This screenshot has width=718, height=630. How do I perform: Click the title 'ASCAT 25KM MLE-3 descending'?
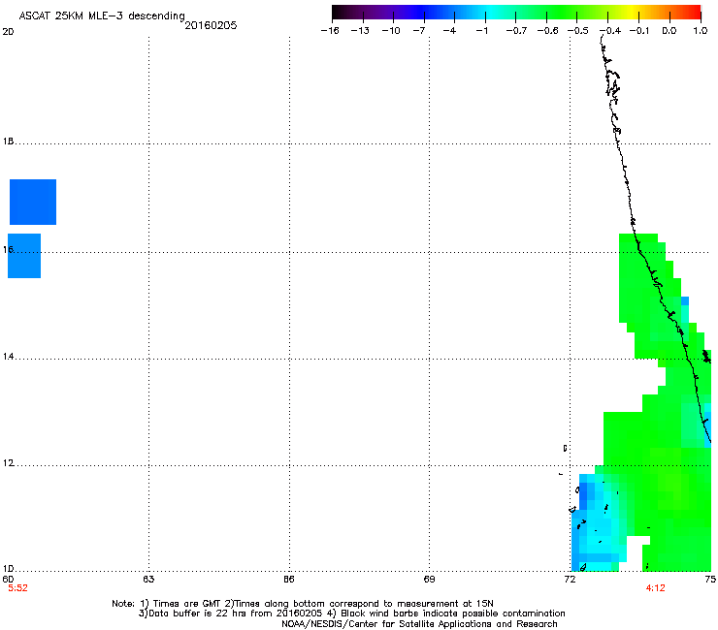click(x=102, y=16)
